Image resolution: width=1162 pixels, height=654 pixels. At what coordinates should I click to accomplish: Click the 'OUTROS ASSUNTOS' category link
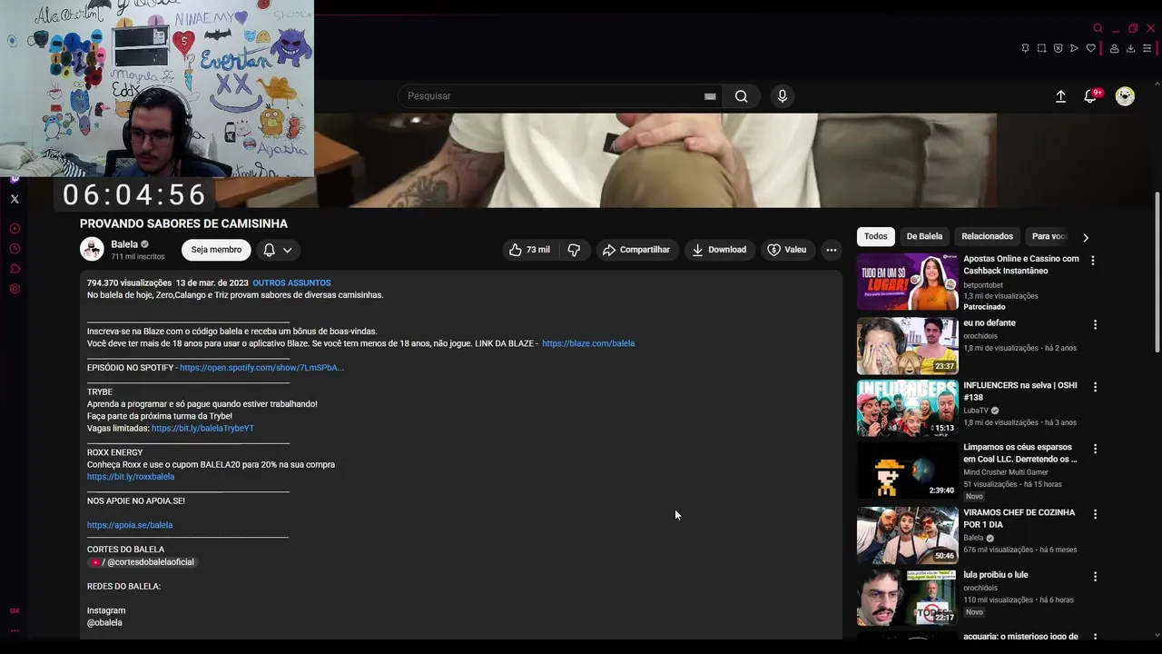pyautogui.click(x=291, y=283)
